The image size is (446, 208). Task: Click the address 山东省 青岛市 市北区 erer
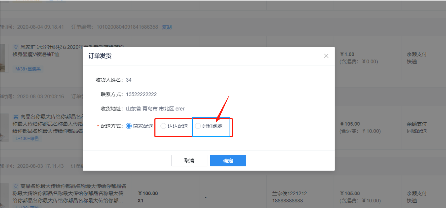tap(155, 109)
